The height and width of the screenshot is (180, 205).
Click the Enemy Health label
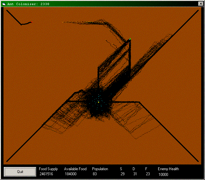click(x=168, y=169)
